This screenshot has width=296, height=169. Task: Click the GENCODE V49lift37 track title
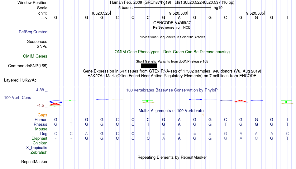pyautogui.click(x=172, y=23)
